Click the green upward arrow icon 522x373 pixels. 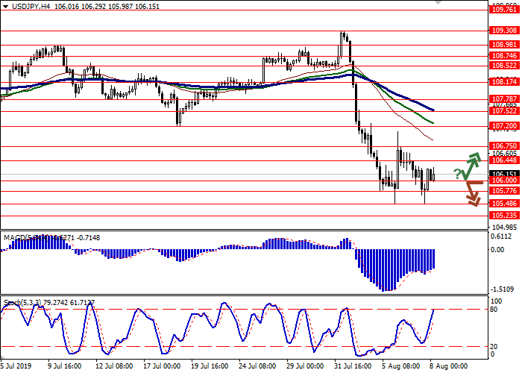pyautogui.click(x=474, y=162)
